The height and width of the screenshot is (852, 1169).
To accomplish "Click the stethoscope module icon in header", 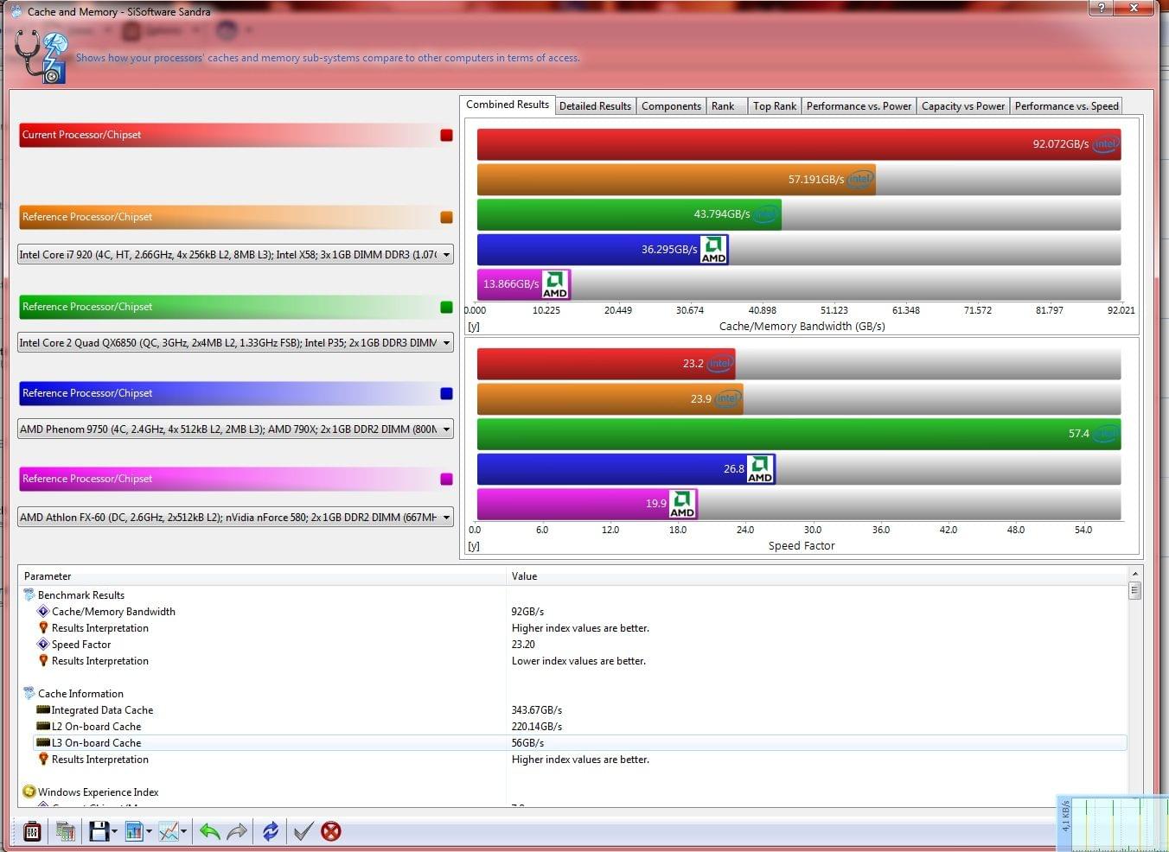I will click(x=41, y=57).
